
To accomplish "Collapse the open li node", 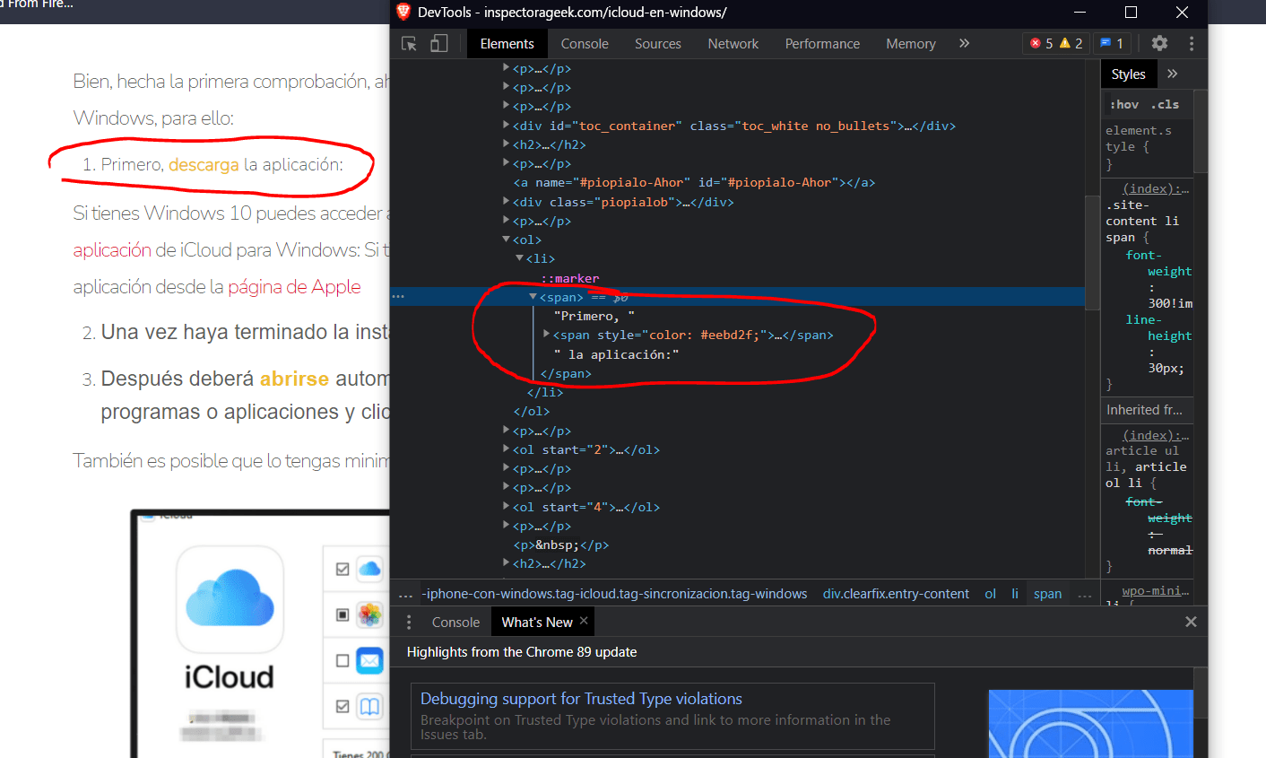I will pos(520,258).
